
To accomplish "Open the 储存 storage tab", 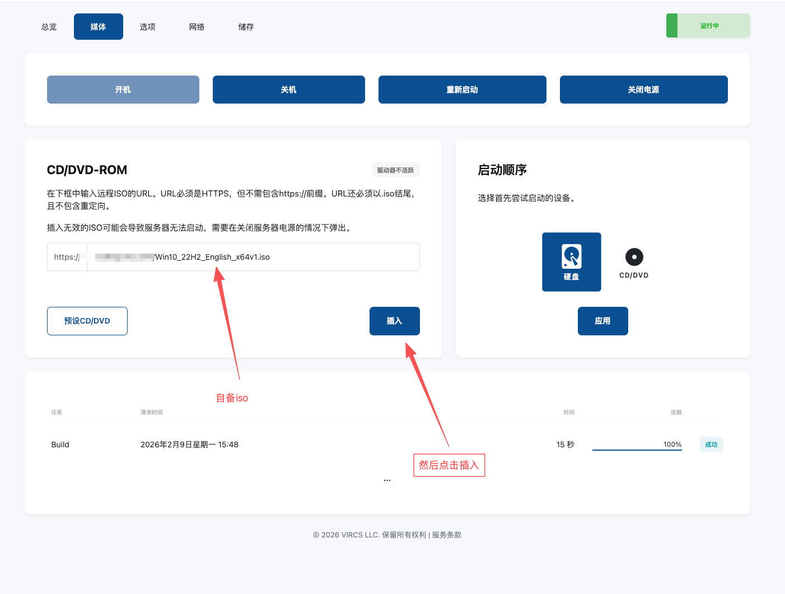I will (x=246, y=27).
